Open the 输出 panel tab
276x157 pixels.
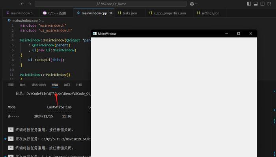coord(22,85)
